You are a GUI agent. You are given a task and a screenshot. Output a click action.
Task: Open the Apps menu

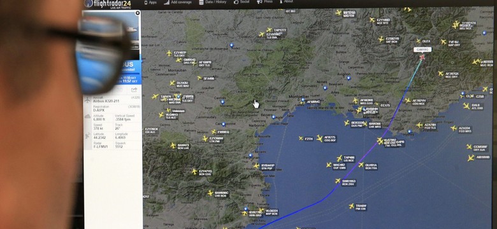150,2
